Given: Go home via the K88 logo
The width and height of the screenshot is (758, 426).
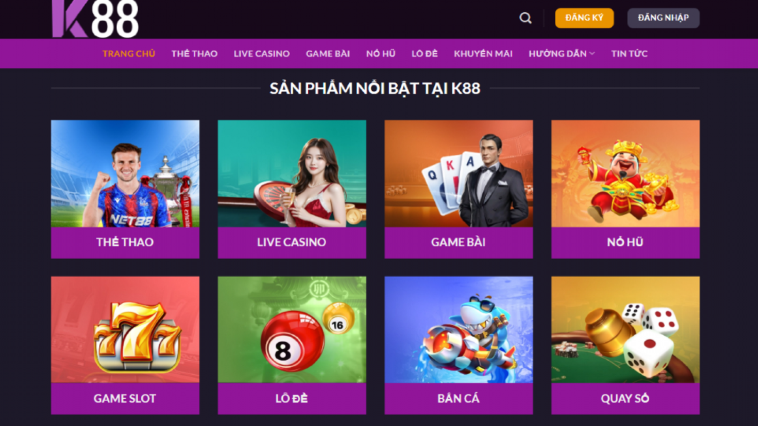Looking at the screenshot, I should click(x=95, y=19).
